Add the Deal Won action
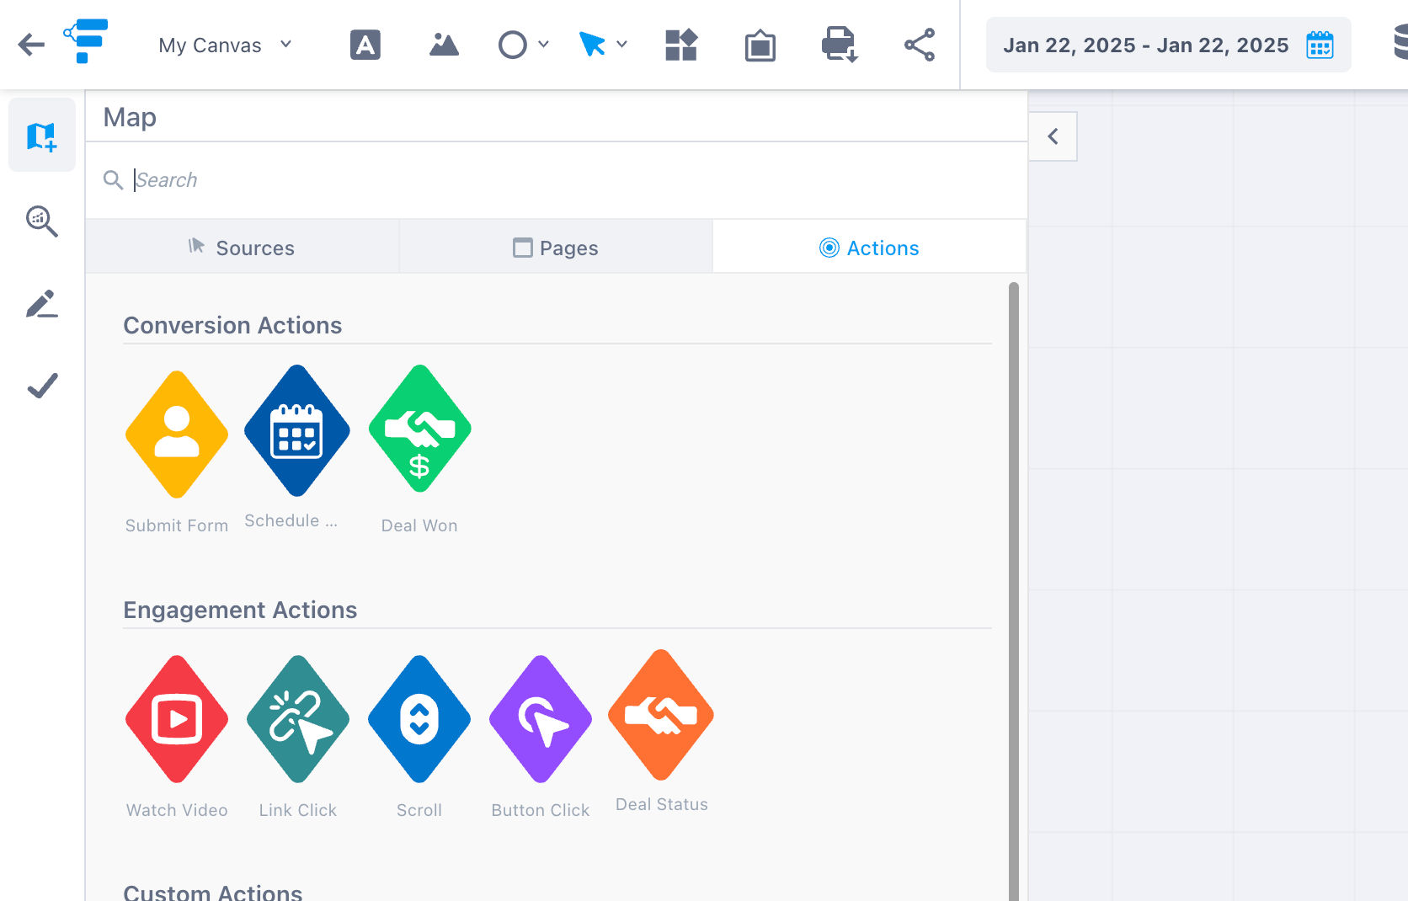Image resolution: width=1408 pixels, height=901 pixels. [419, 430]
